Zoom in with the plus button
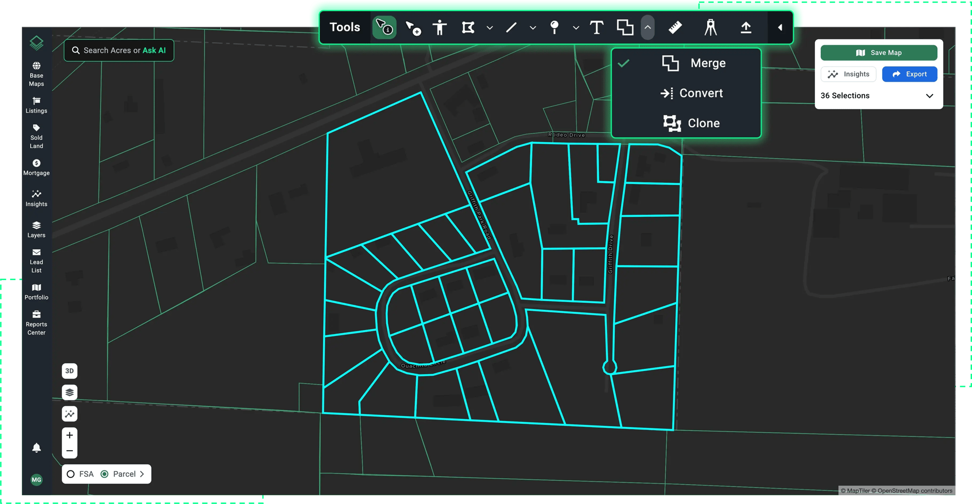This screenshot has height=504, width=972. click(x=69, y=435)
